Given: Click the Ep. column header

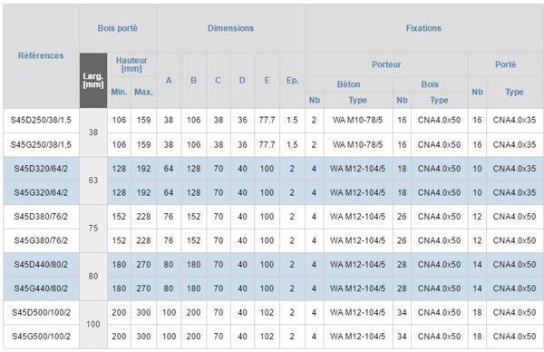Looking at the screenshot, I should pyautogui.click(x=292, y=81).
